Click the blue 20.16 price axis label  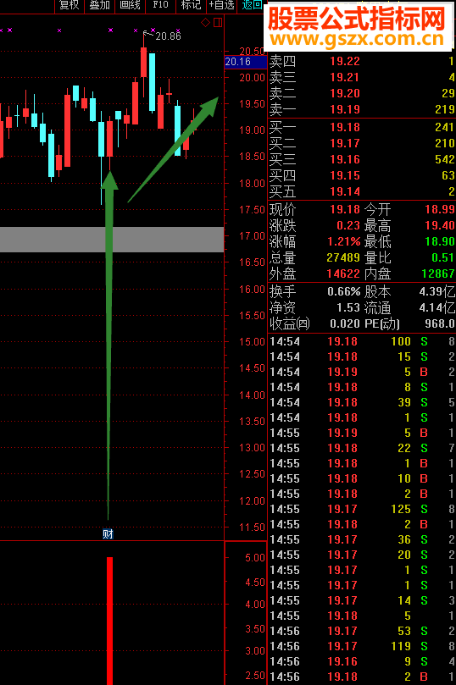click(x=245, y=62)
